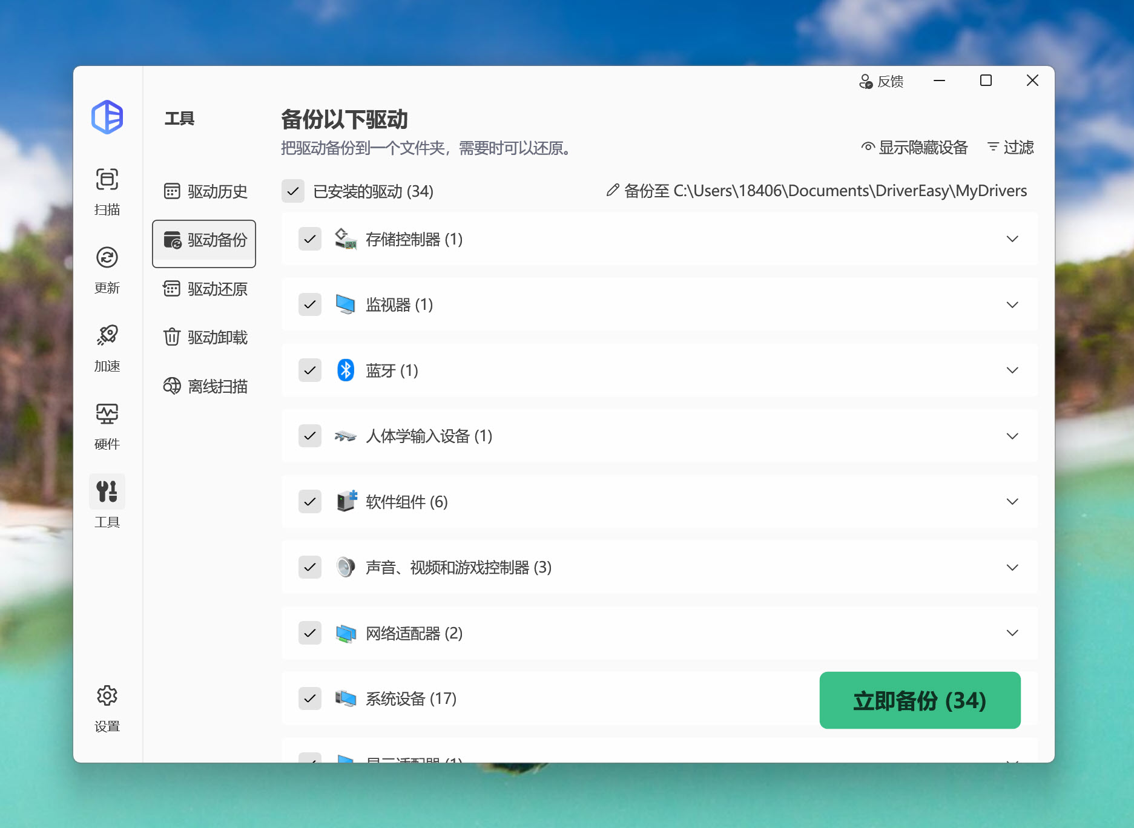Screen dimensions: 1134x828
Task: Toggle the Network adapters (网络适配器) checkbox
Action: point(310,633)
